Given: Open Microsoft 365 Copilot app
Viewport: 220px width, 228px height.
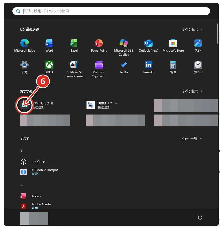Looking at the screenshot, I should (124, 47).
